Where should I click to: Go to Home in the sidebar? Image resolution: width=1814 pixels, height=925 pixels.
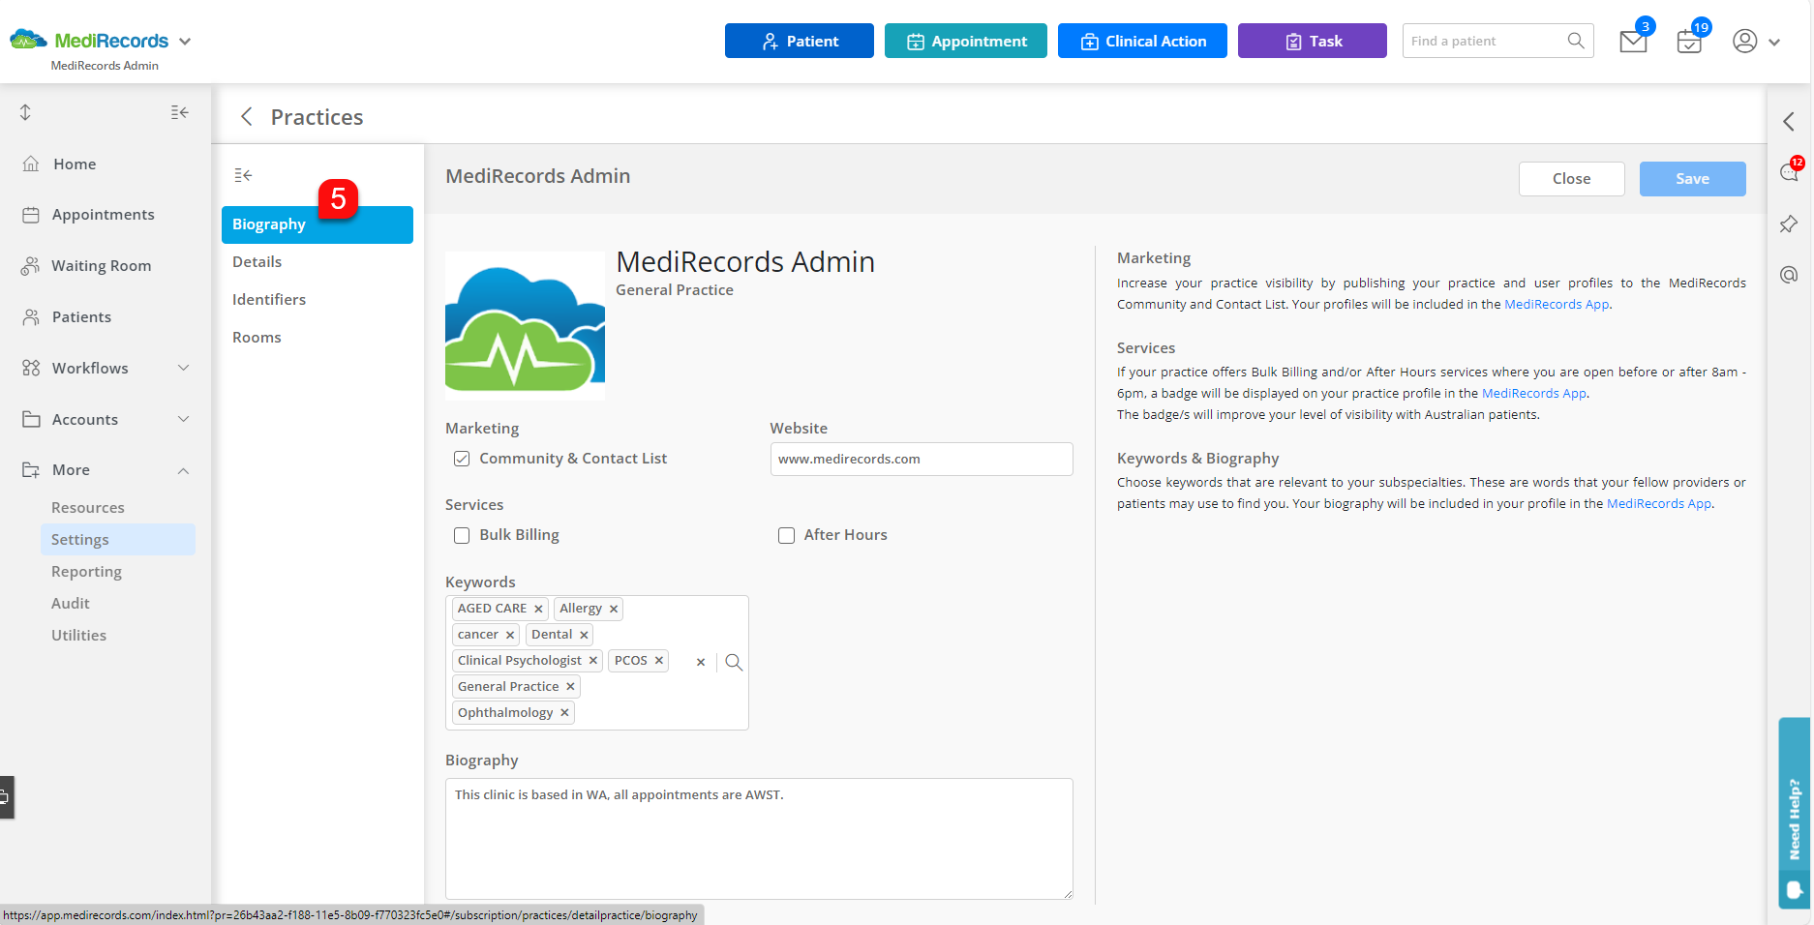pos(75,164)
